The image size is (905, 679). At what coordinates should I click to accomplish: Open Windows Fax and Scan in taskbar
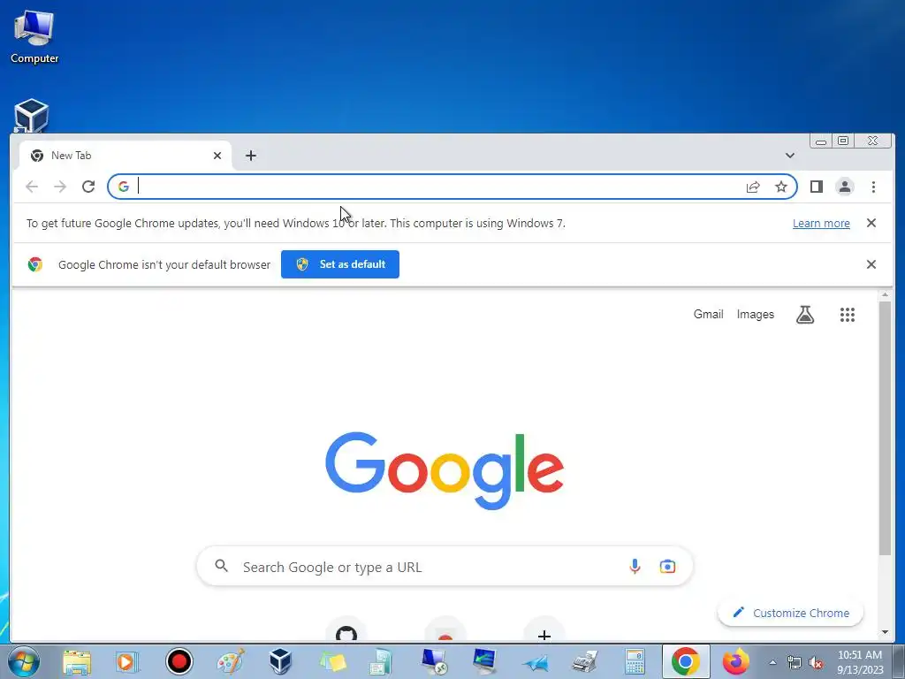click(x=584, y=661)
